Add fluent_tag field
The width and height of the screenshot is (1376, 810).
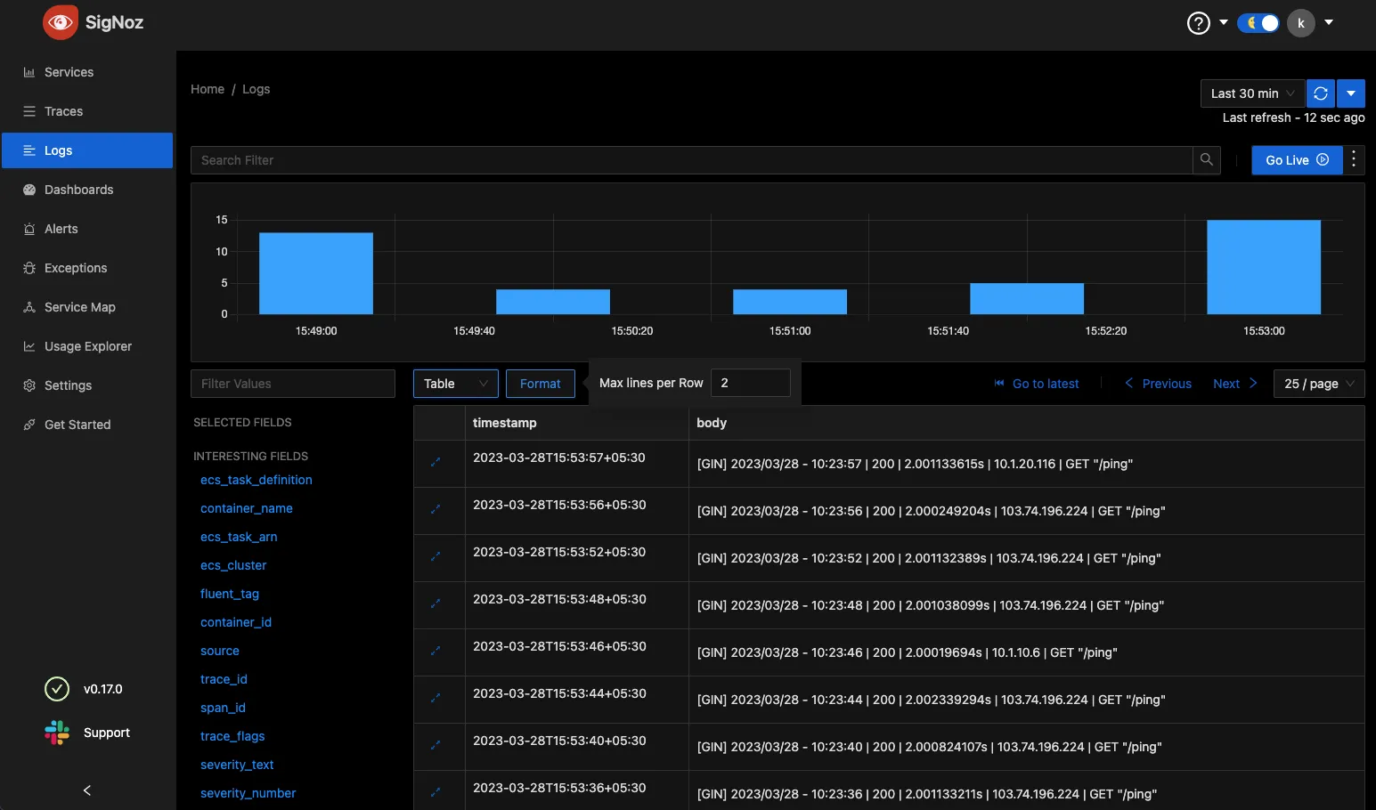click(230, 594)
